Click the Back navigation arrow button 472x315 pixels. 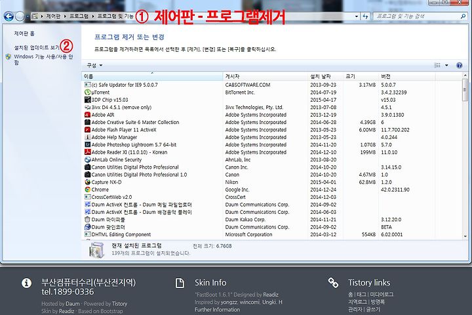click(9, 16)
